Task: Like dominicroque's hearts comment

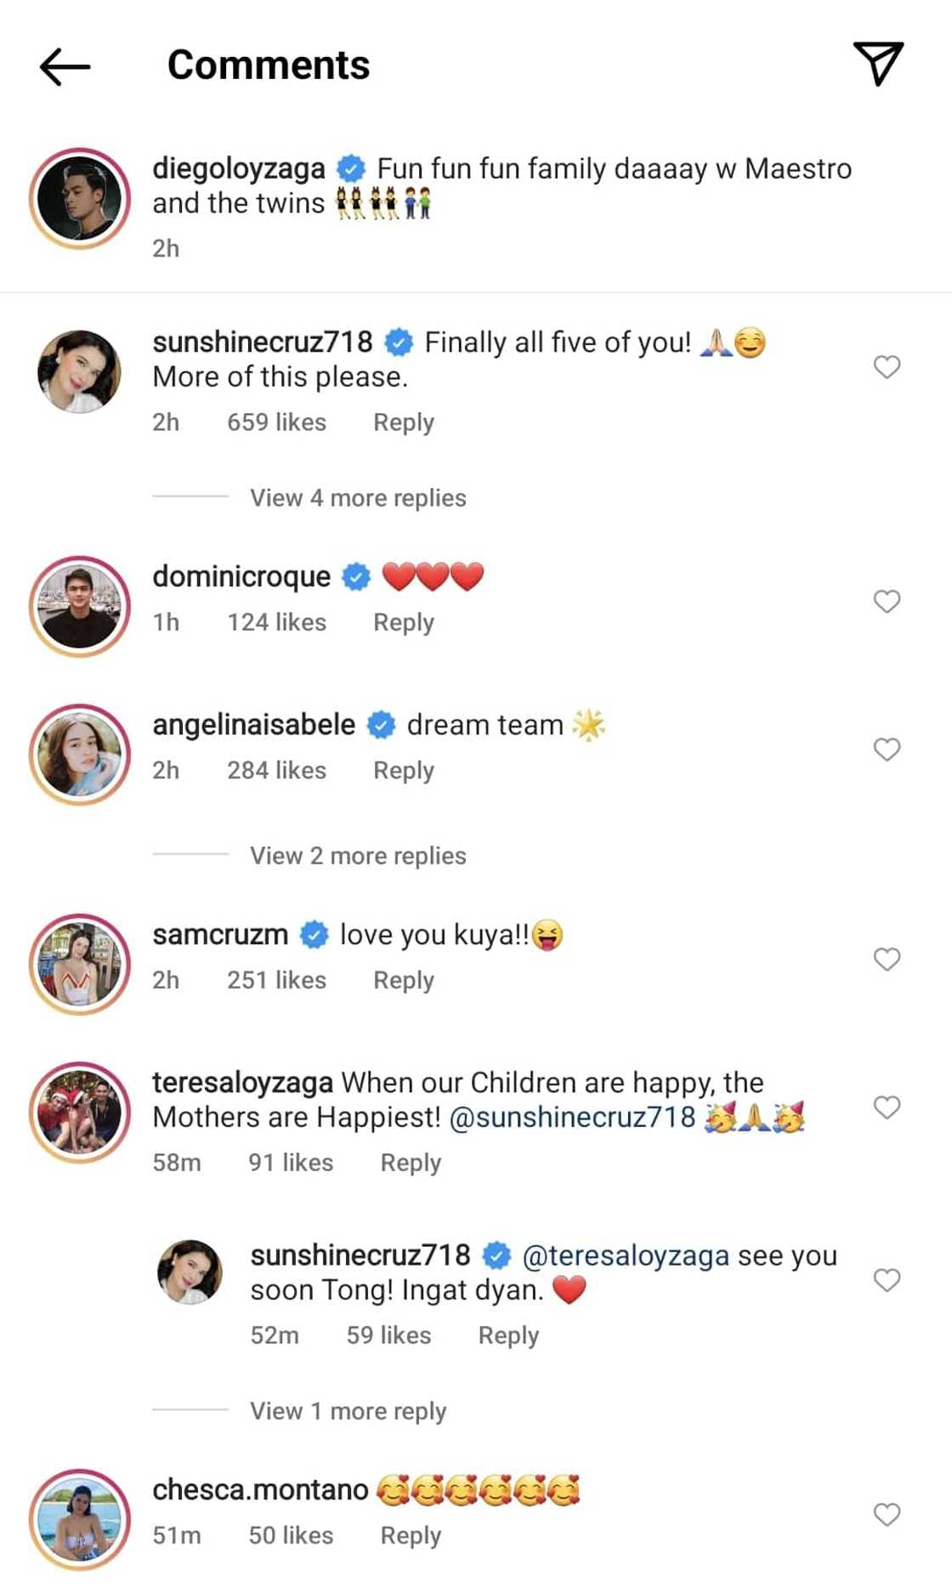Action: click(887, 602)
